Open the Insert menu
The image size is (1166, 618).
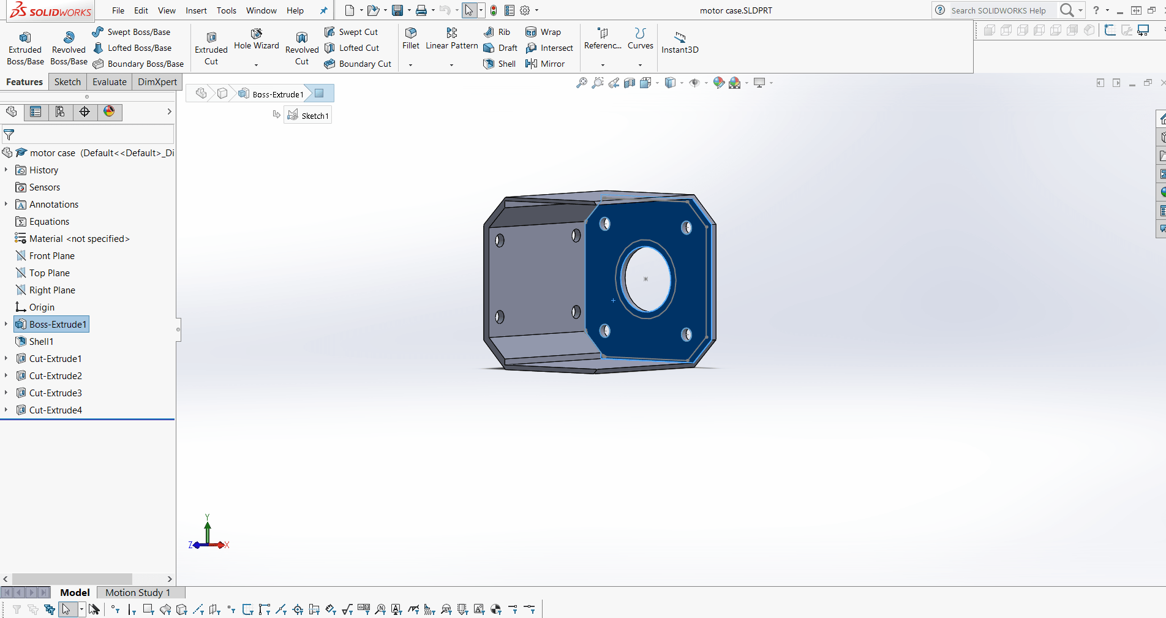point(196,10)
